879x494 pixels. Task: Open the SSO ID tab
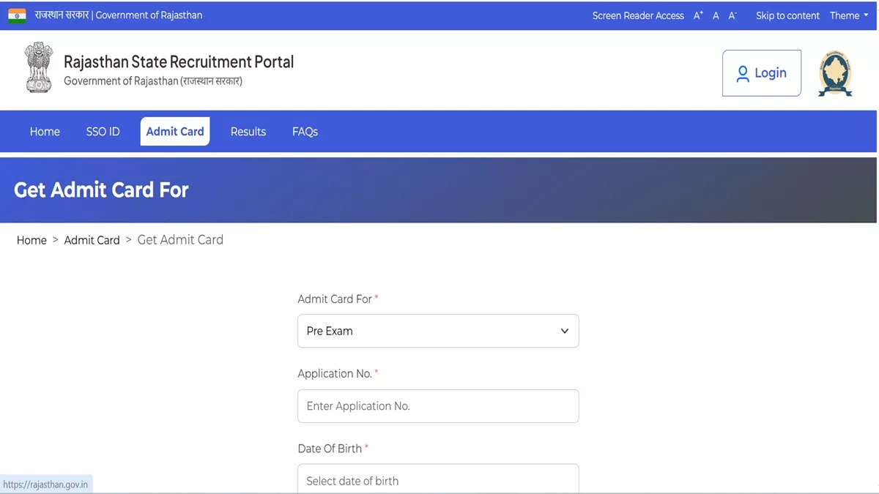[103, 132]
